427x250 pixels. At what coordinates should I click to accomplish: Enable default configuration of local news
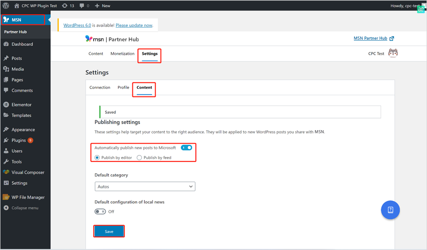pos(100,212)
